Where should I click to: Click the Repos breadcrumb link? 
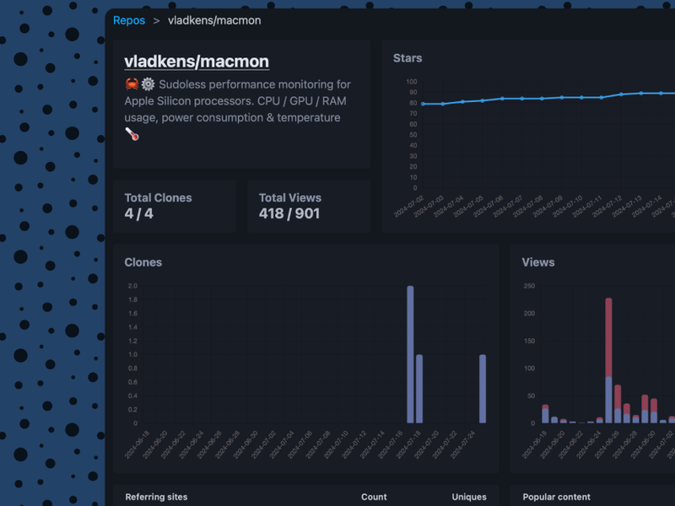click(129, 20)
